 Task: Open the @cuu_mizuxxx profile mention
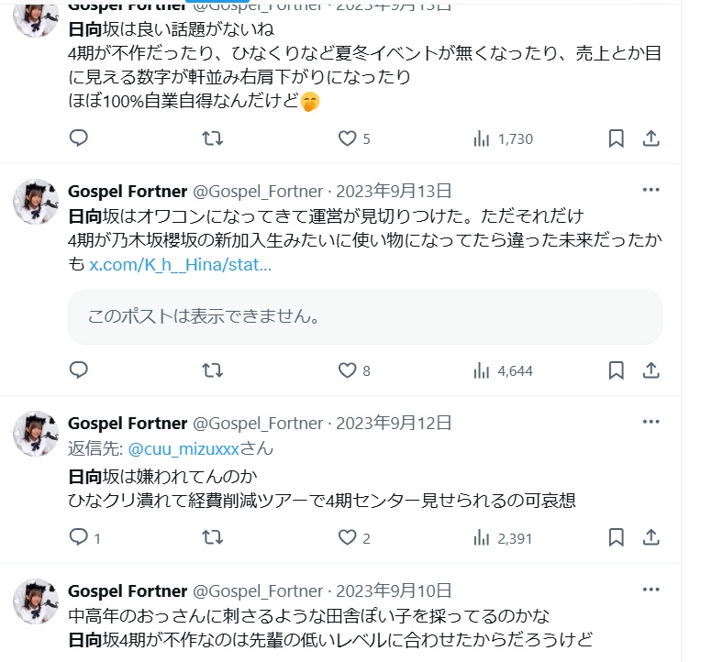tap(183, 449)
